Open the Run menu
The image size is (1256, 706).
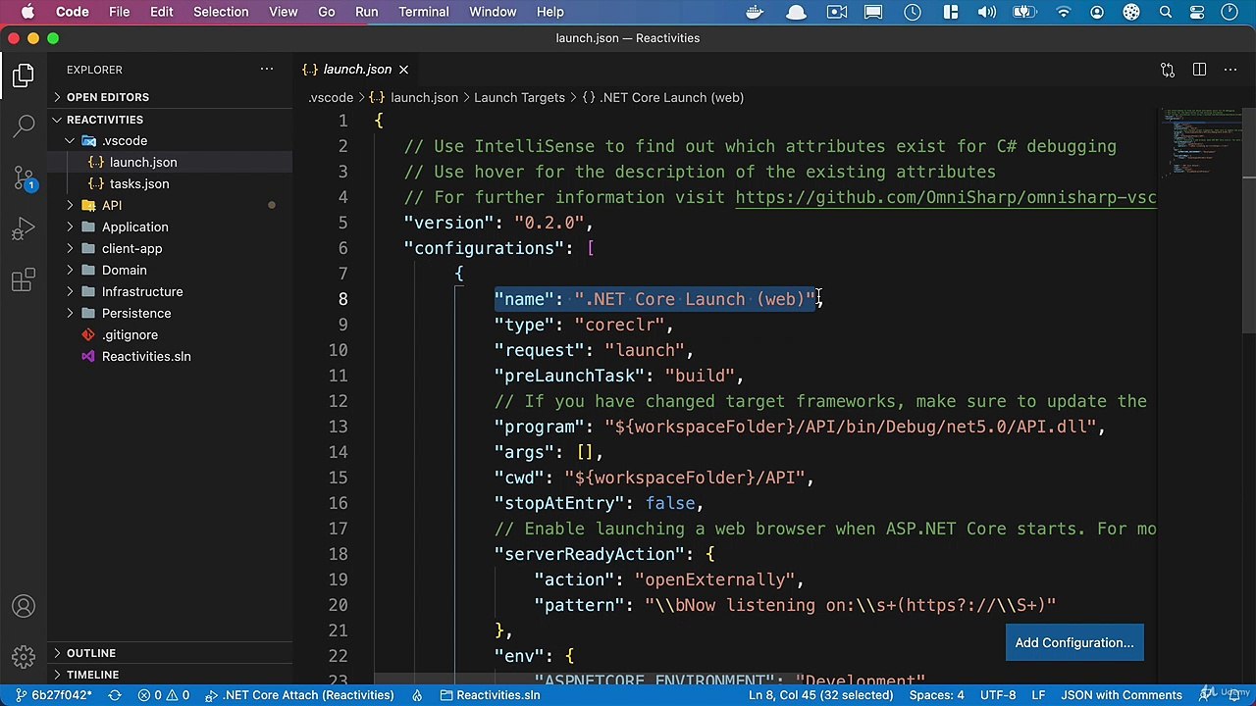tap(367, 12)
